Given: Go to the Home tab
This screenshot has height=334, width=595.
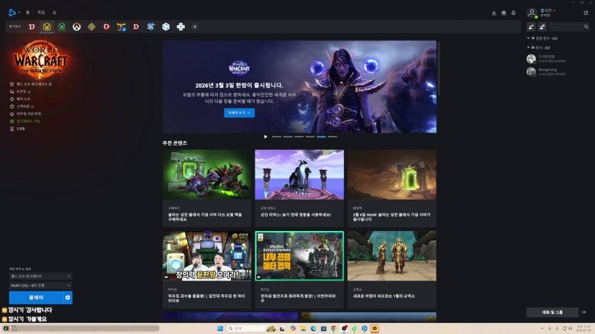Looking at the screenshot, I should point(28,13).
